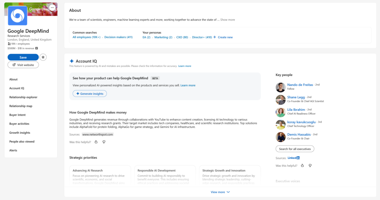Jump to Buyer activities section
Image resolution: width=380 pixels, height=200 pixels.
tap(19, 124)
